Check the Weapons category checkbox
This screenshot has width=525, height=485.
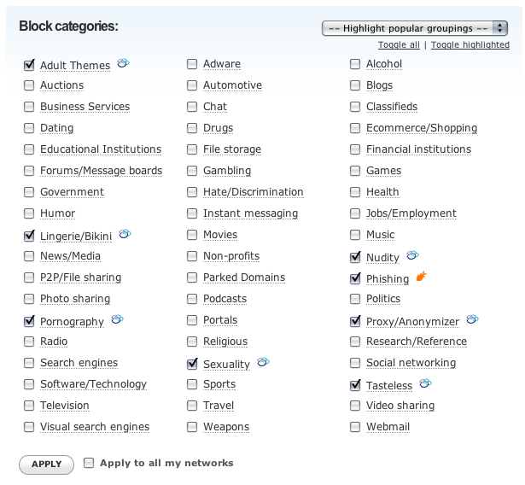pyautogui.click(x=193, y=427)
